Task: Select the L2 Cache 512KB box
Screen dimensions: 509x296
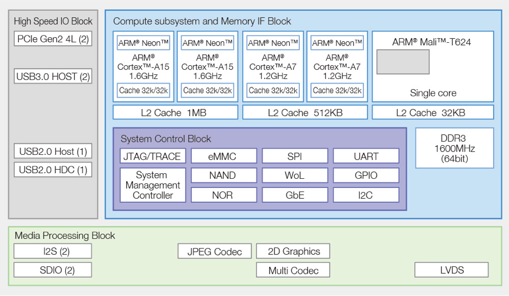Action: tap(305, 113)
